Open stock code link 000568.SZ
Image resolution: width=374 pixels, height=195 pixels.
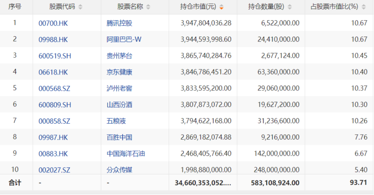coord(54,89)
